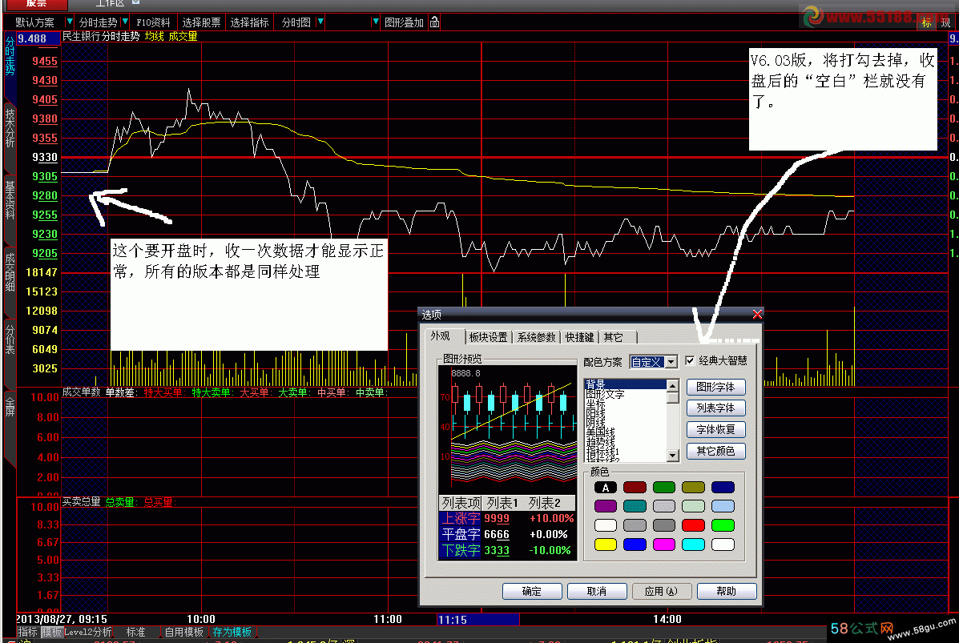Screen dimensions: 959x643
Task: Open the blank dropdown before 图形叠加
Action: point(375,22)
